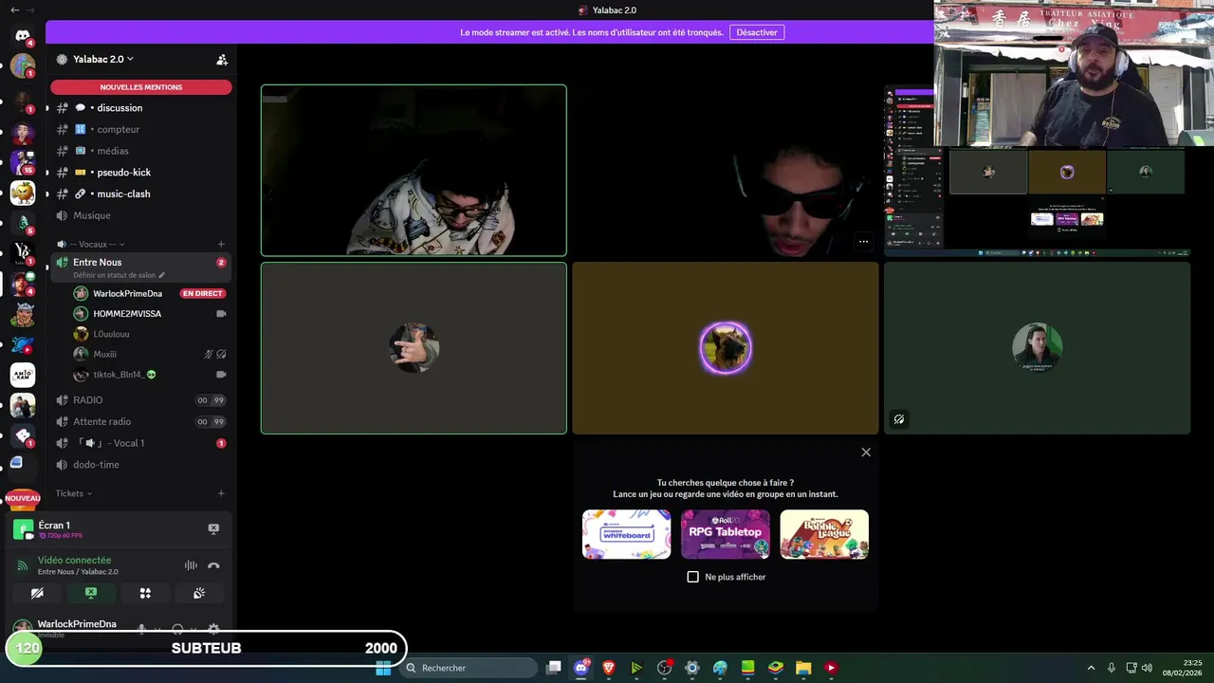Add a channel to the Tickets category
1214x683 pixels.
click(221, 493)
